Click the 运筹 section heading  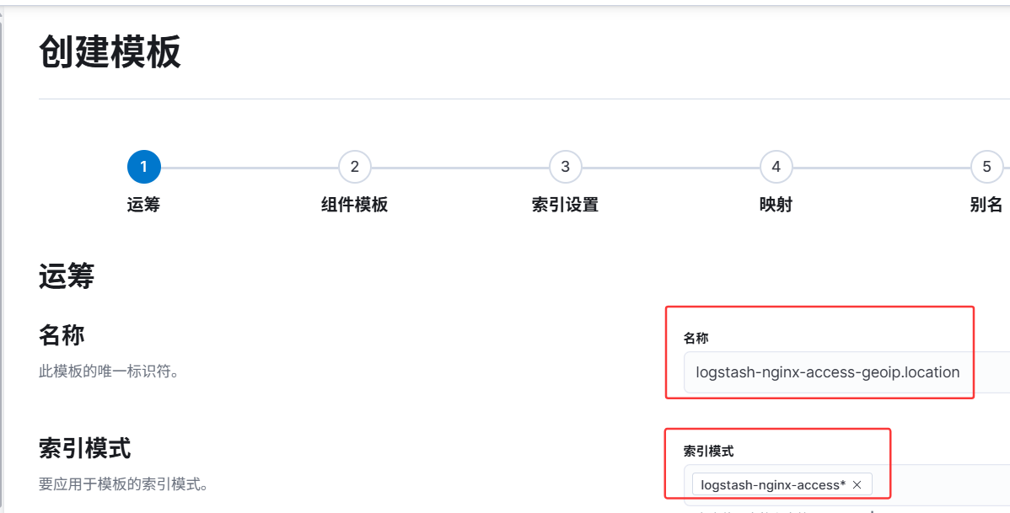tap(67, 275)
